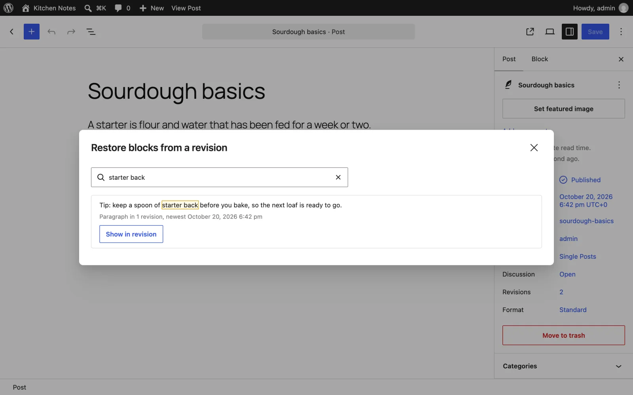Open the 2 revisions link
The width and height of the screenshot is (633, 395).
pos(561,292)
